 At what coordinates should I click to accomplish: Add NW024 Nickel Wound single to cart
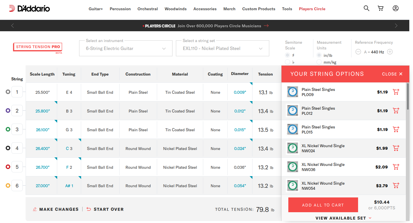(x=396, y=148)
